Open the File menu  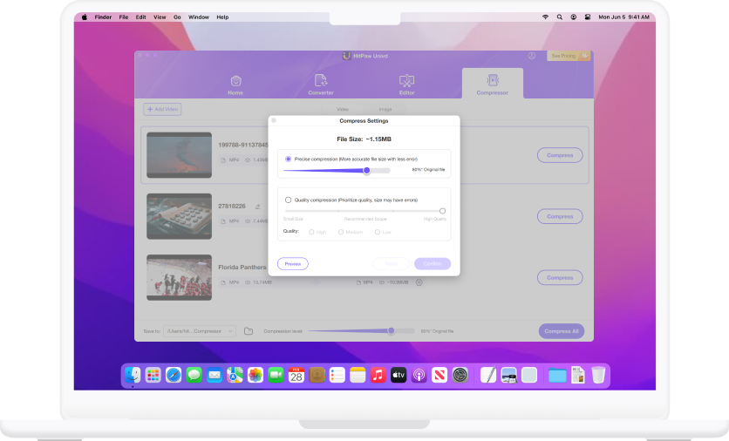click(124, 17)
